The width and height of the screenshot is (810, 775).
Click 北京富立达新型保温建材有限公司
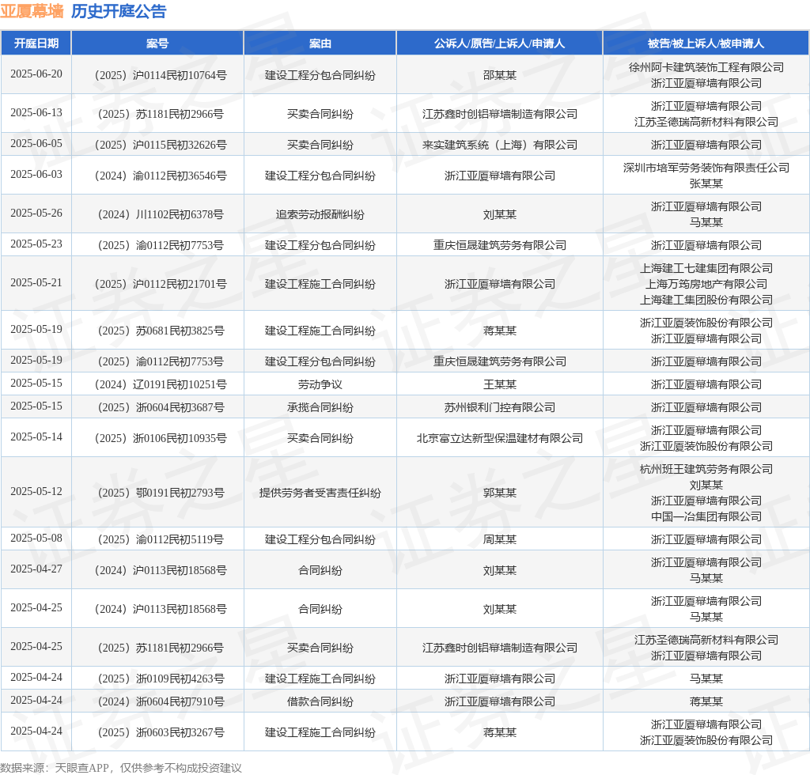[x=500, y=438]
